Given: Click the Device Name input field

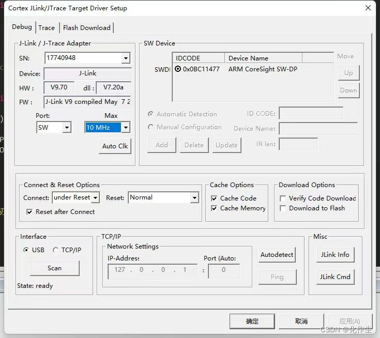Looking at the screenshot, I should point(318,128).
